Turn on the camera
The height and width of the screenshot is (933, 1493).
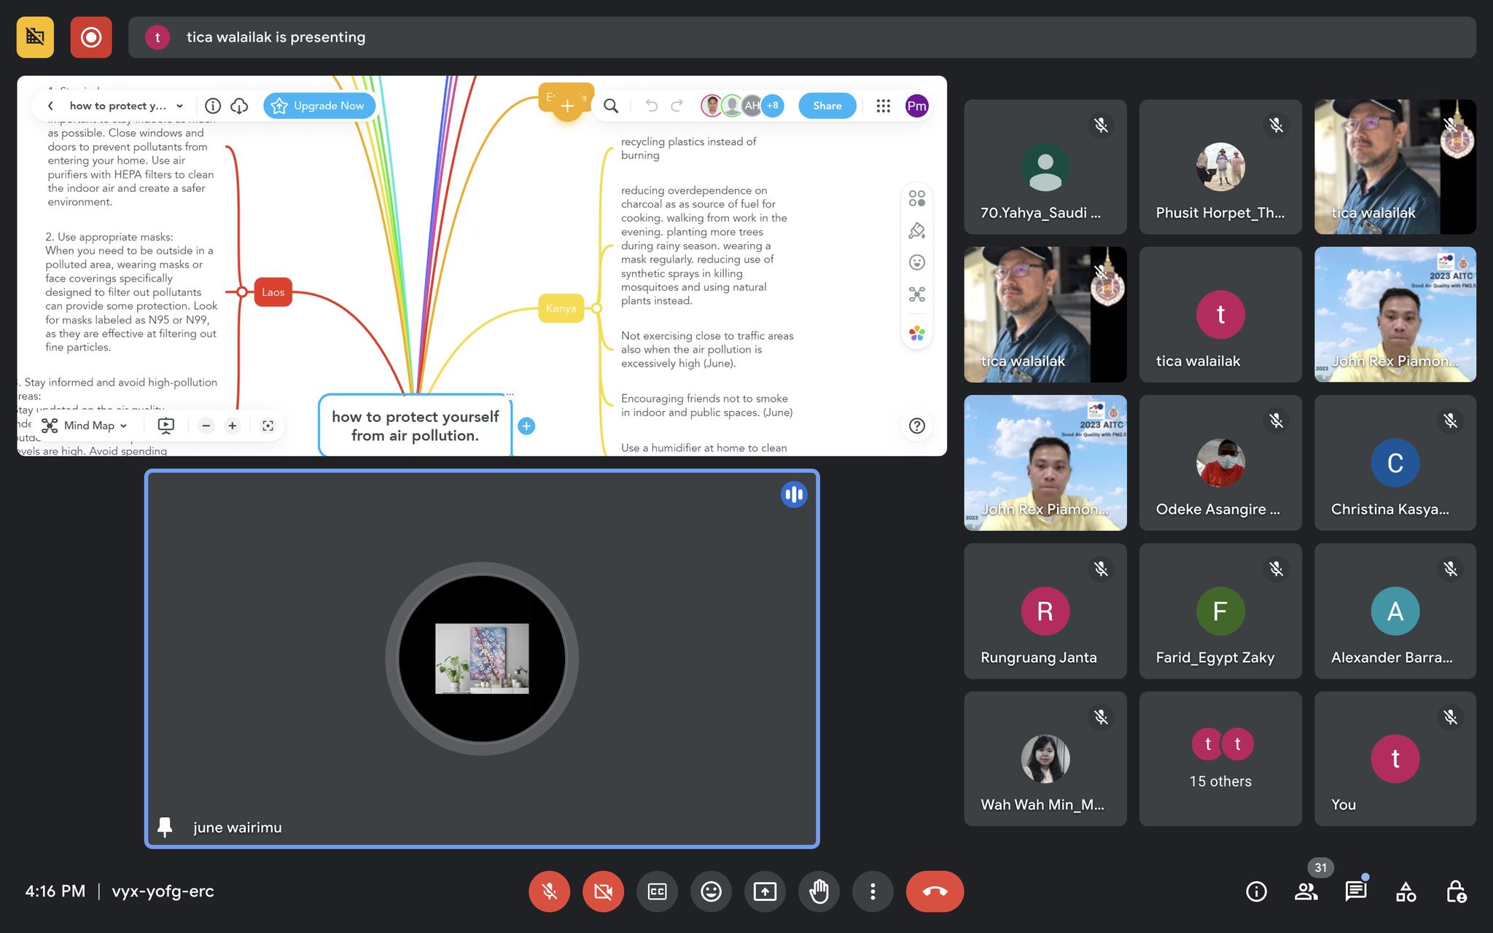click(x=603, y=891)
